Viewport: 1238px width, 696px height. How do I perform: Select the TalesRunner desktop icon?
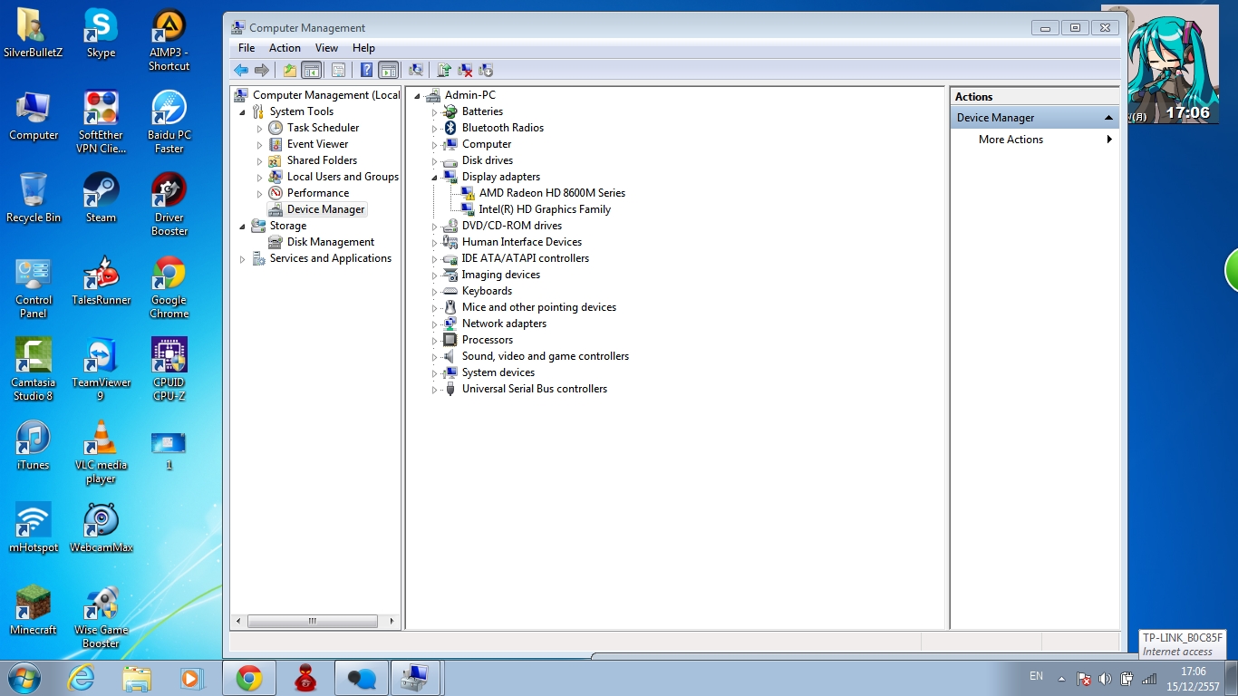pyautogui.click(x=101, y=280)
